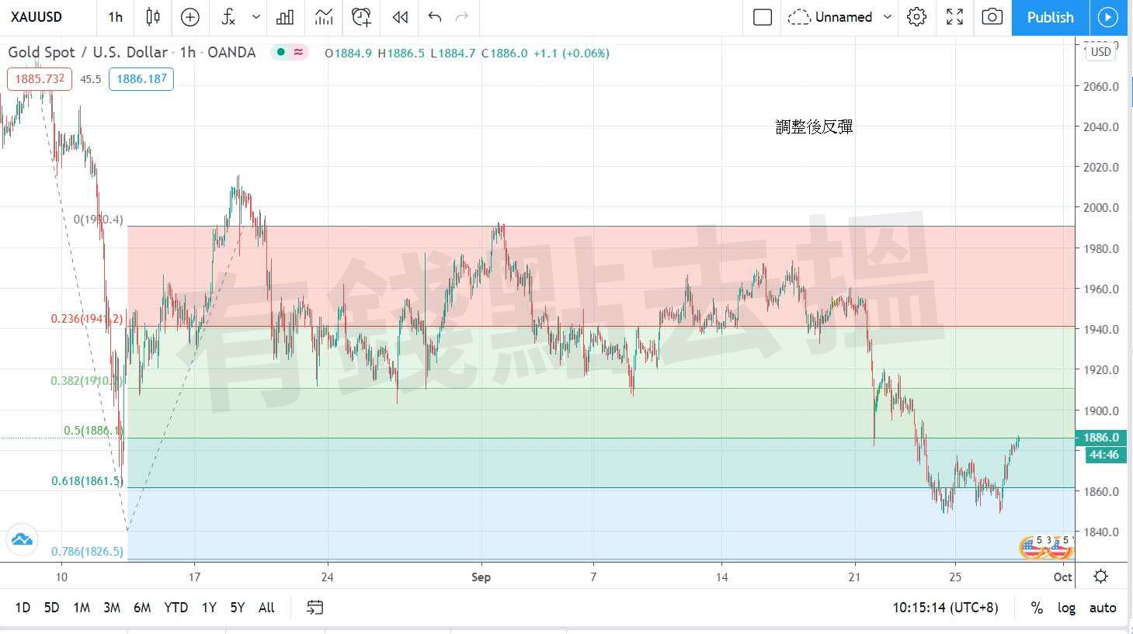This screenshot has width=1133, height=634.
Task: Expand the dropdown arrow beside the fx icon
Action: tap(255, 17)
